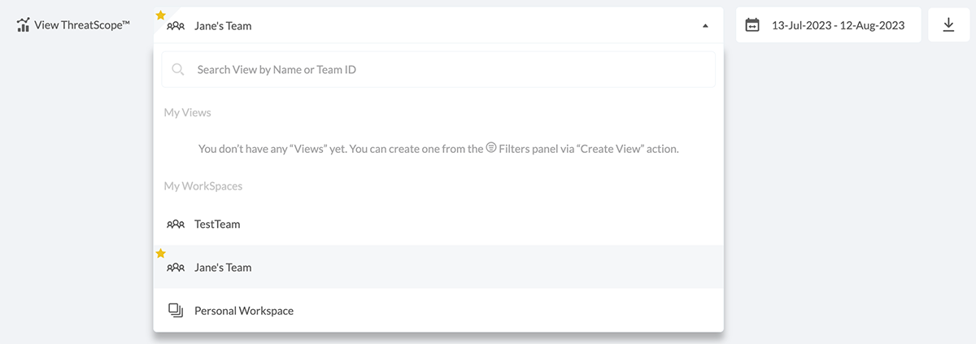976x344 pixels.
Task: Click the magnifier icon in the search box
Action: tap(178, 70)
